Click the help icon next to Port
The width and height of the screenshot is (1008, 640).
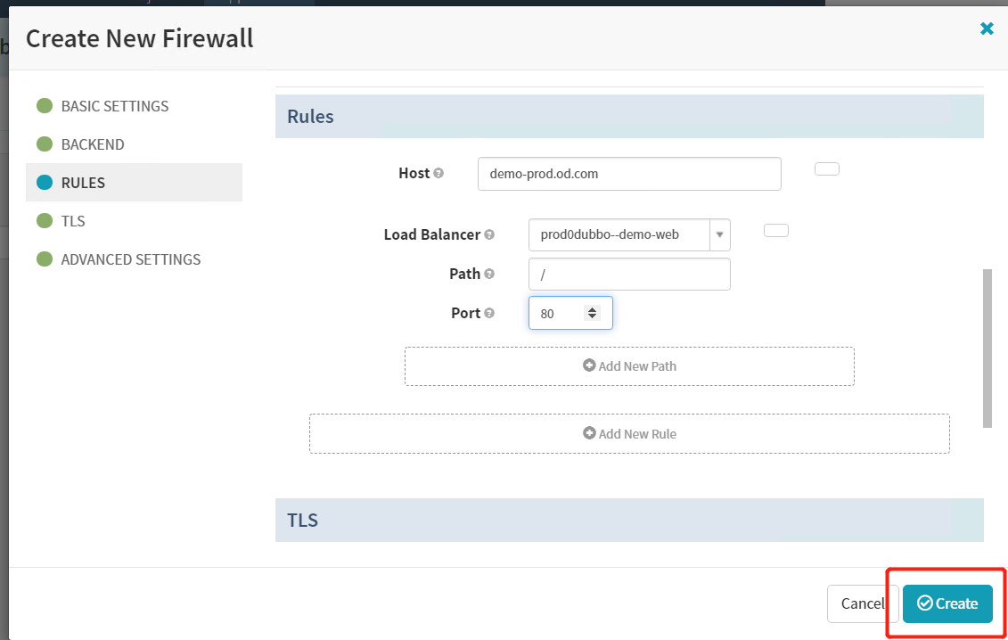click(x=489, y=314)
